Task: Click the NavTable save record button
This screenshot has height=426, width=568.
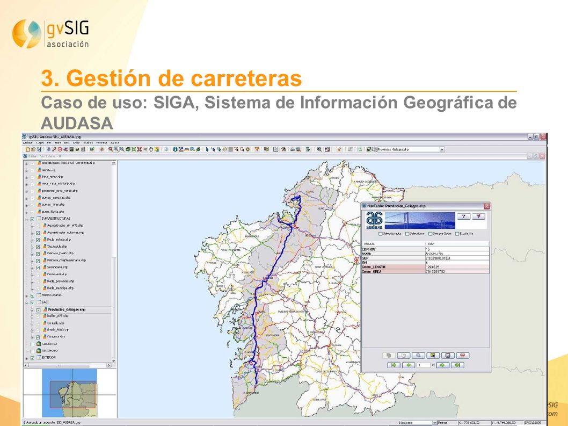Action: pos(448,355)
